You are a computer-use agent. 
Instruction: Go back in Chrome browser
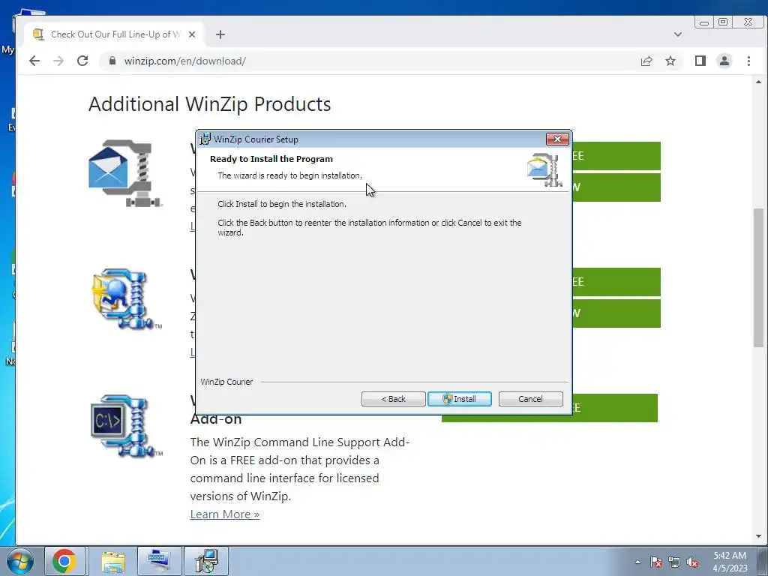click(34, 61)
